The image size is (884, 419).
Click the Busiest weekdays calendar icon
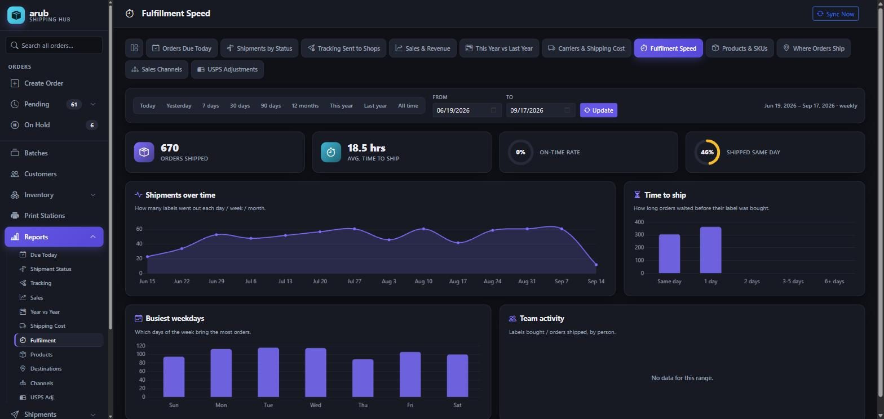point(139,319)
